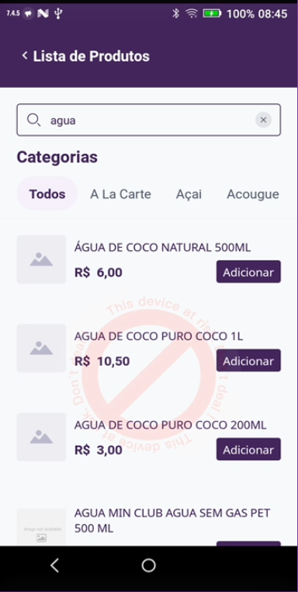
Task: Tap the USB icon in status bar
Action: coord(57,14)
